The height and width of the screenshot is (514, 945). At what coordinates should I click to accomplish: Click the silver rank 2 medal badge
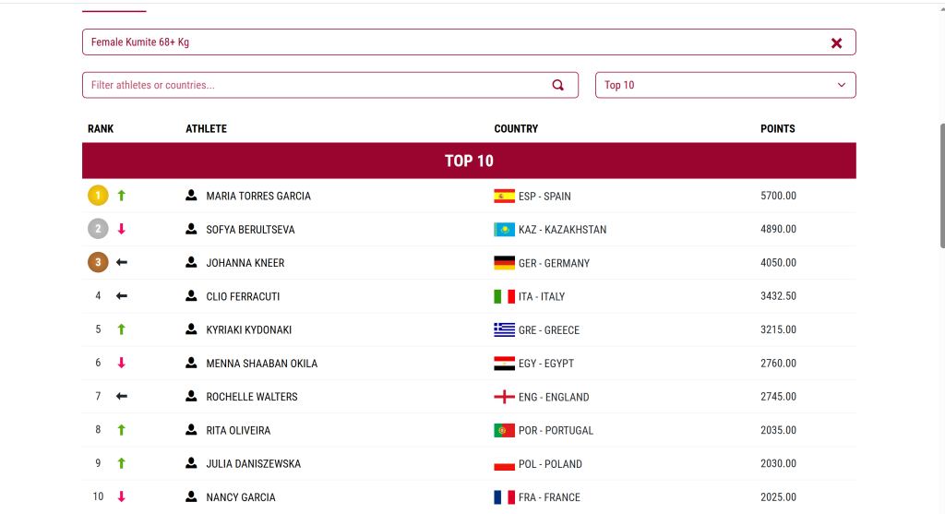point(98,229)
